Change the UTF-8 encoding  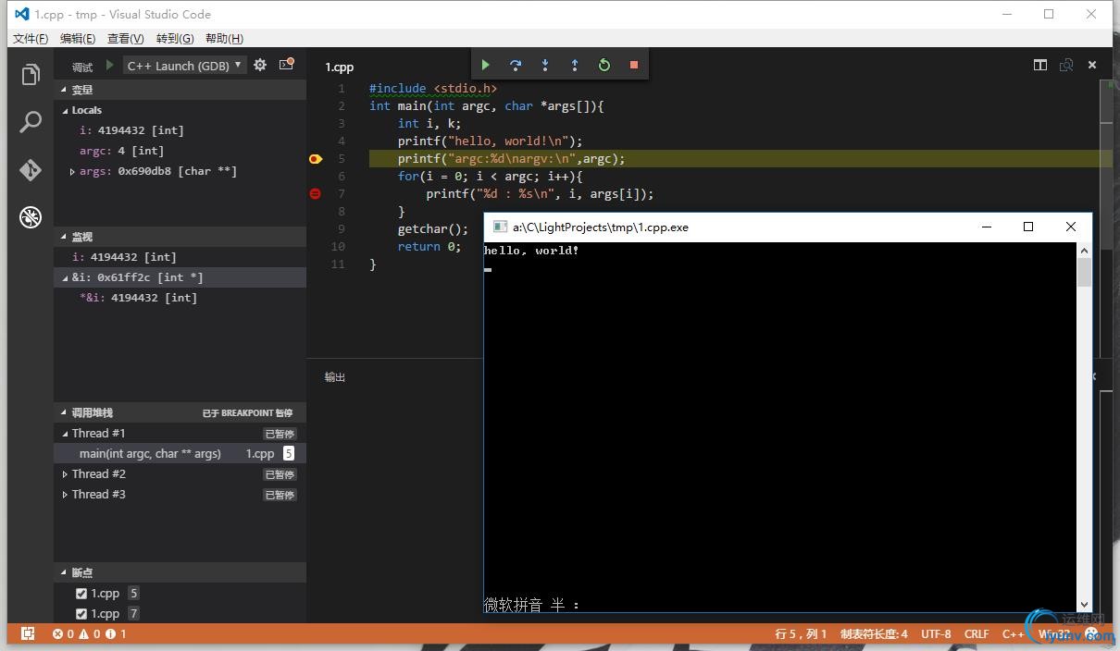936,634
